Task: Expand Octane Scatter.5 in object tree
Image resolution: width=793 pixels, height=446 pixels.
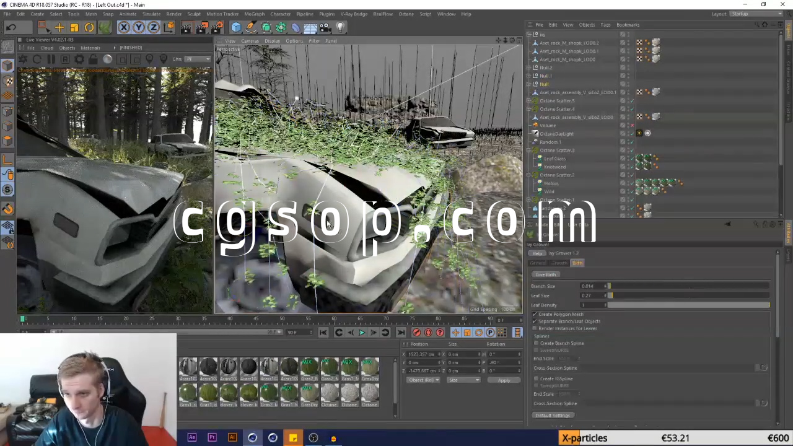Action: point(529,100)
